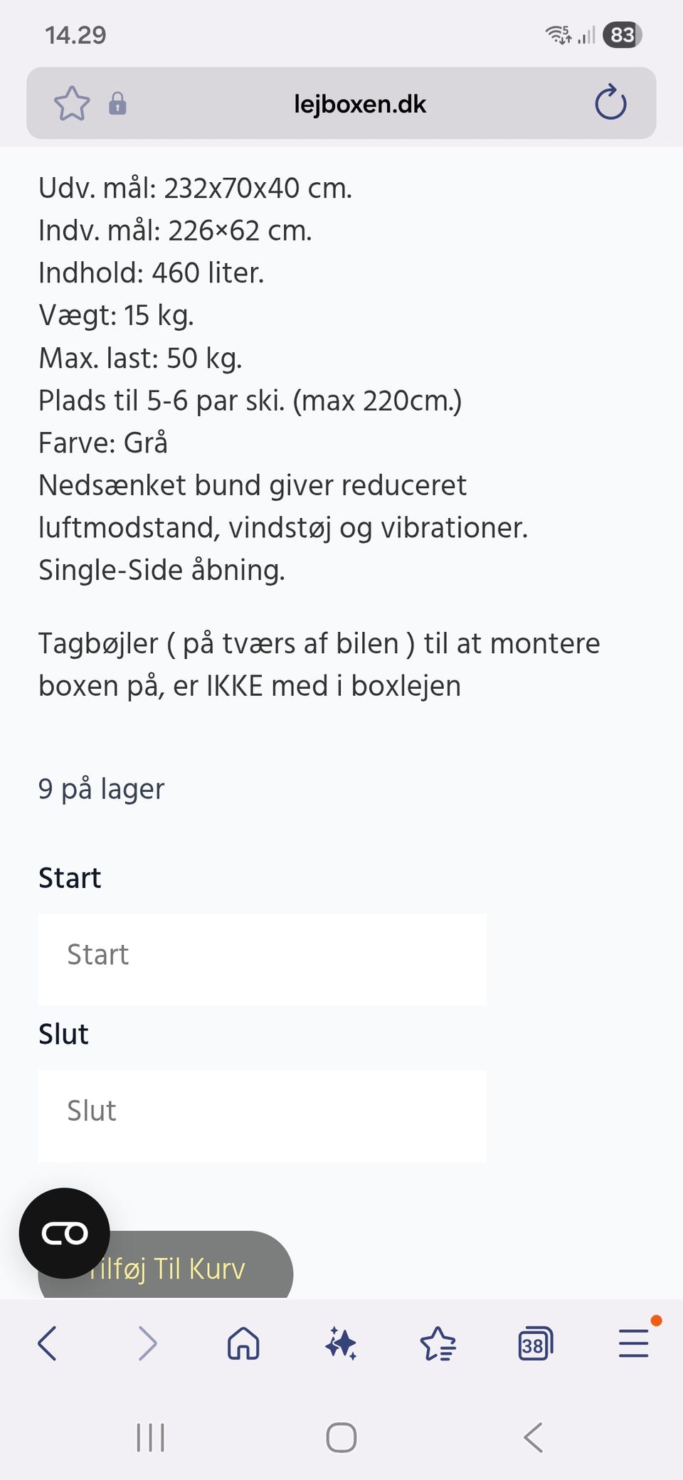Open the AI sparkle assistant
The width and height of the screenshot is (683, 1480).
341,1344
